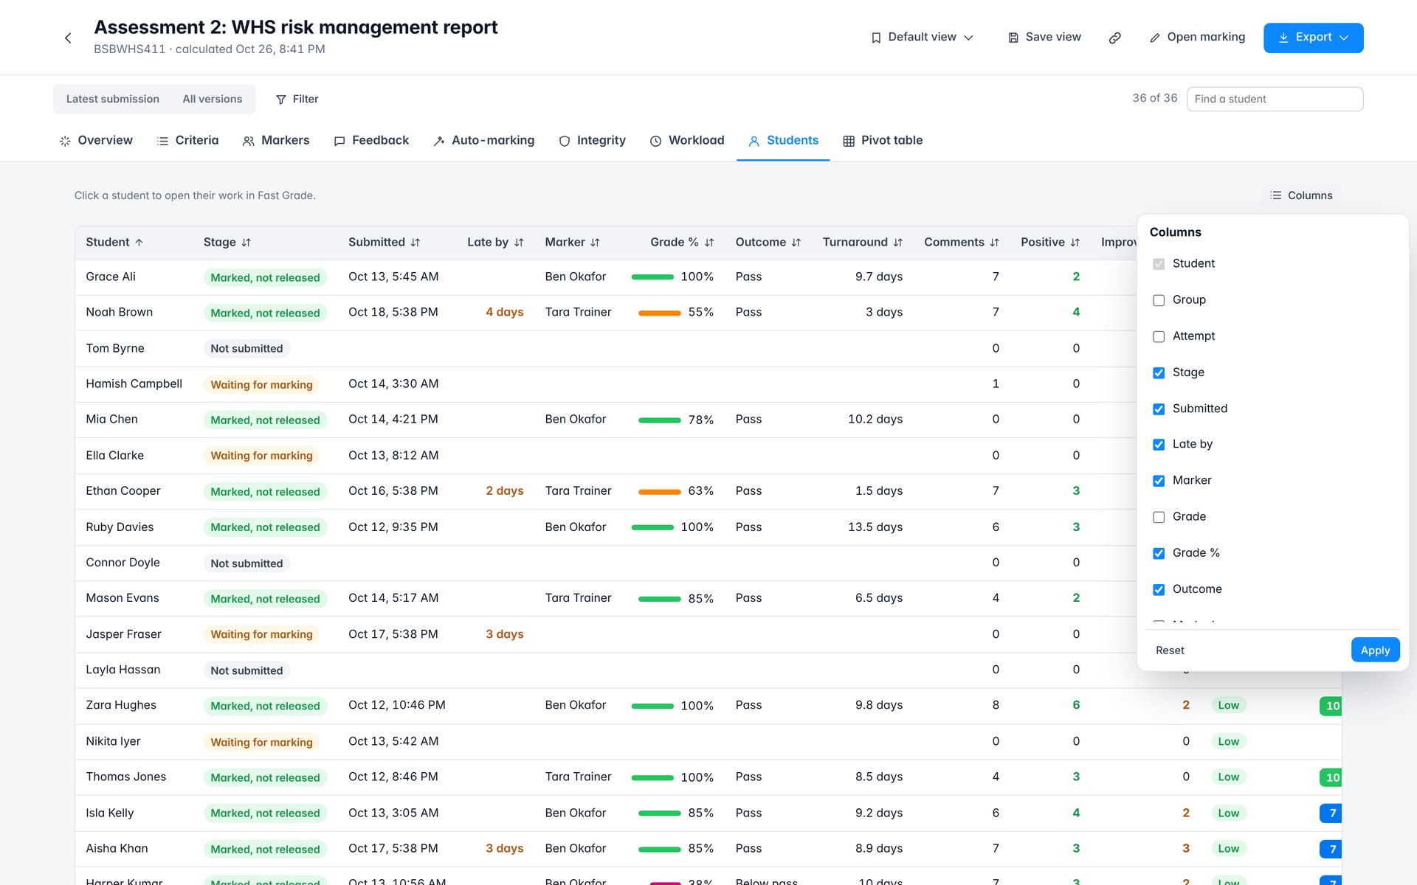Click Noah Brown's orange grade bar
This screenshot has width=1417, height=885.
659,313
